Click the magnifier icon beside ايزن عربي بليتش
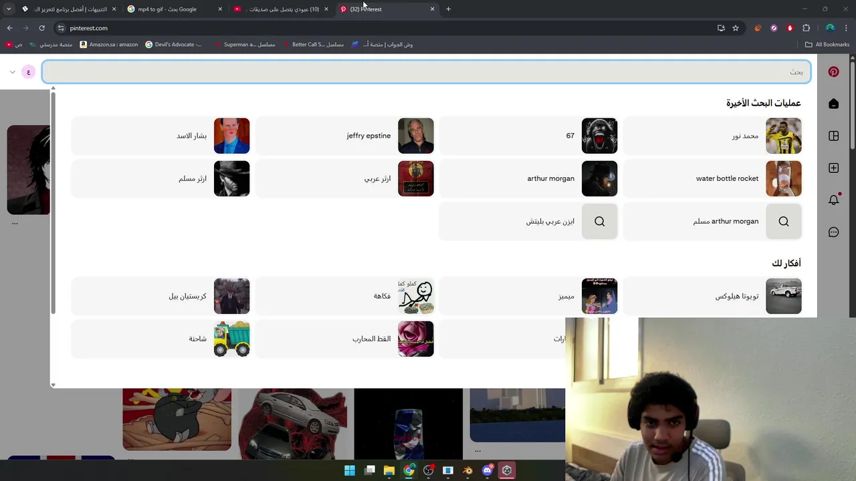Image resolution: width=856 pixels, height=481 pixels. click(600, 221)
